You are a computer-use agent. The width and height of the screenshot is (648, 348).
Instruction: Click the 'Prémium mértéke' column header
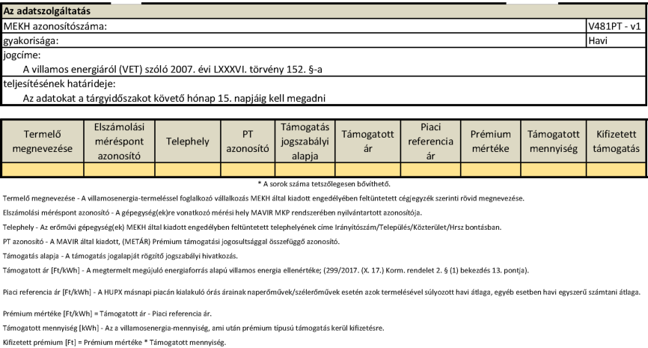click(491, 141)
